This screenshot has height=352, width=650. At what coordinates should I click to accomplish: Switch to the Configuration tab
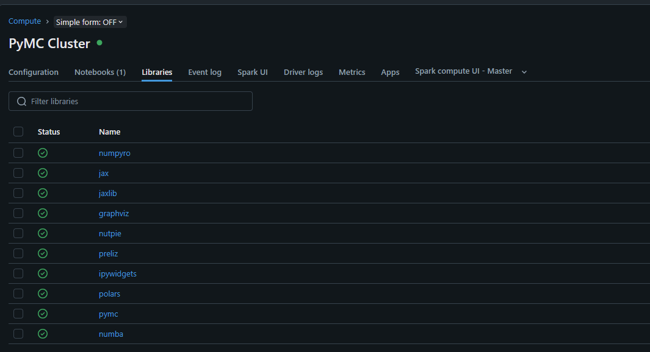coord(34,72)
